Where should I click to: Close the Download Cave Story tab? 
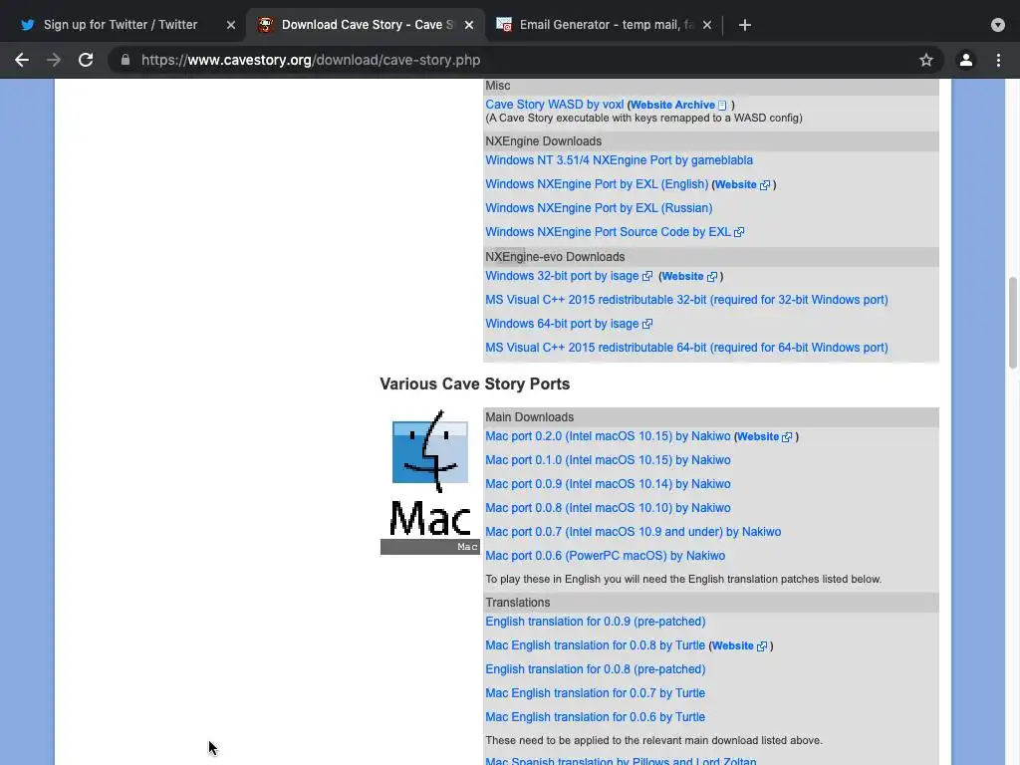pyautogui.click(x=469, y=25)
